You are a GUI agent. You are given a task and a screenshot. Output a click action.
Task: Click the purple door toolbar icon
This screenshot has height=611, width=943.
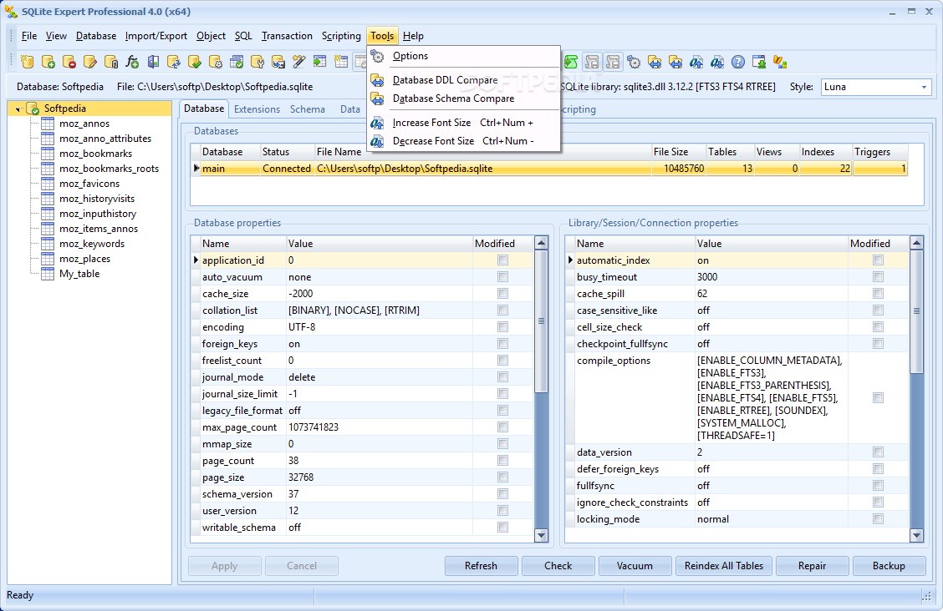[x=153, y=62]
